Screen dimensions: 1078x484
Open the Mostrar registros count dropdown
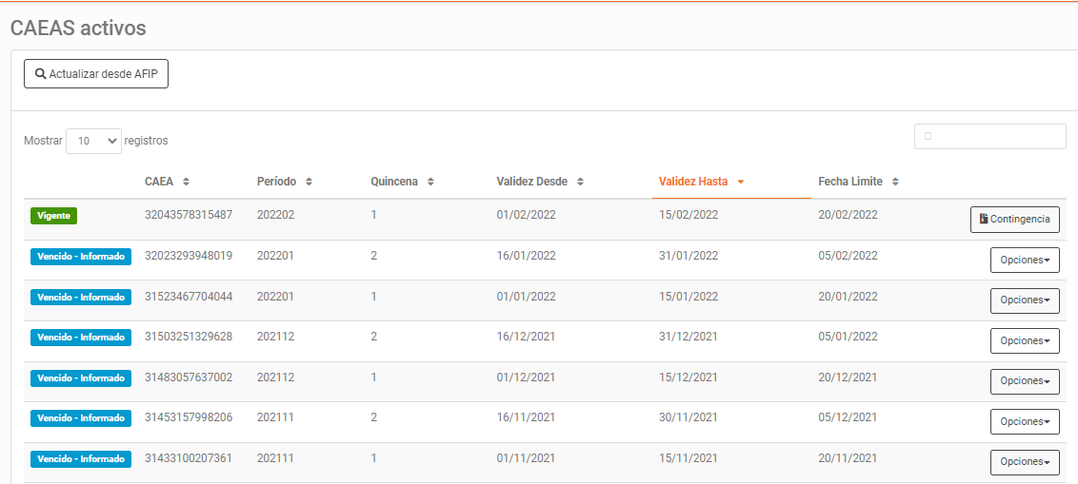93,141
